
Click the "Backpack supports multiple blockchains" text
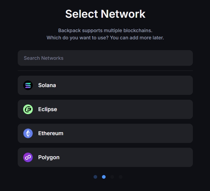pos(105,31)
